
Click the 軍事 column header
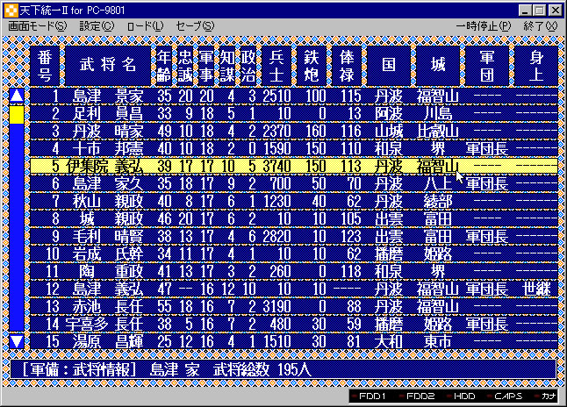[206, 66]
